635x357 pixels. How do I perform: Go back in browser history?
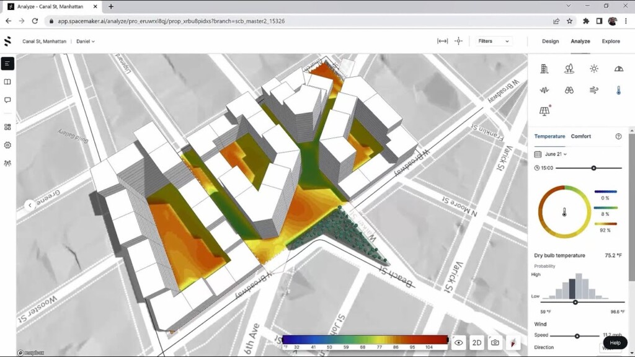(9, 21)
